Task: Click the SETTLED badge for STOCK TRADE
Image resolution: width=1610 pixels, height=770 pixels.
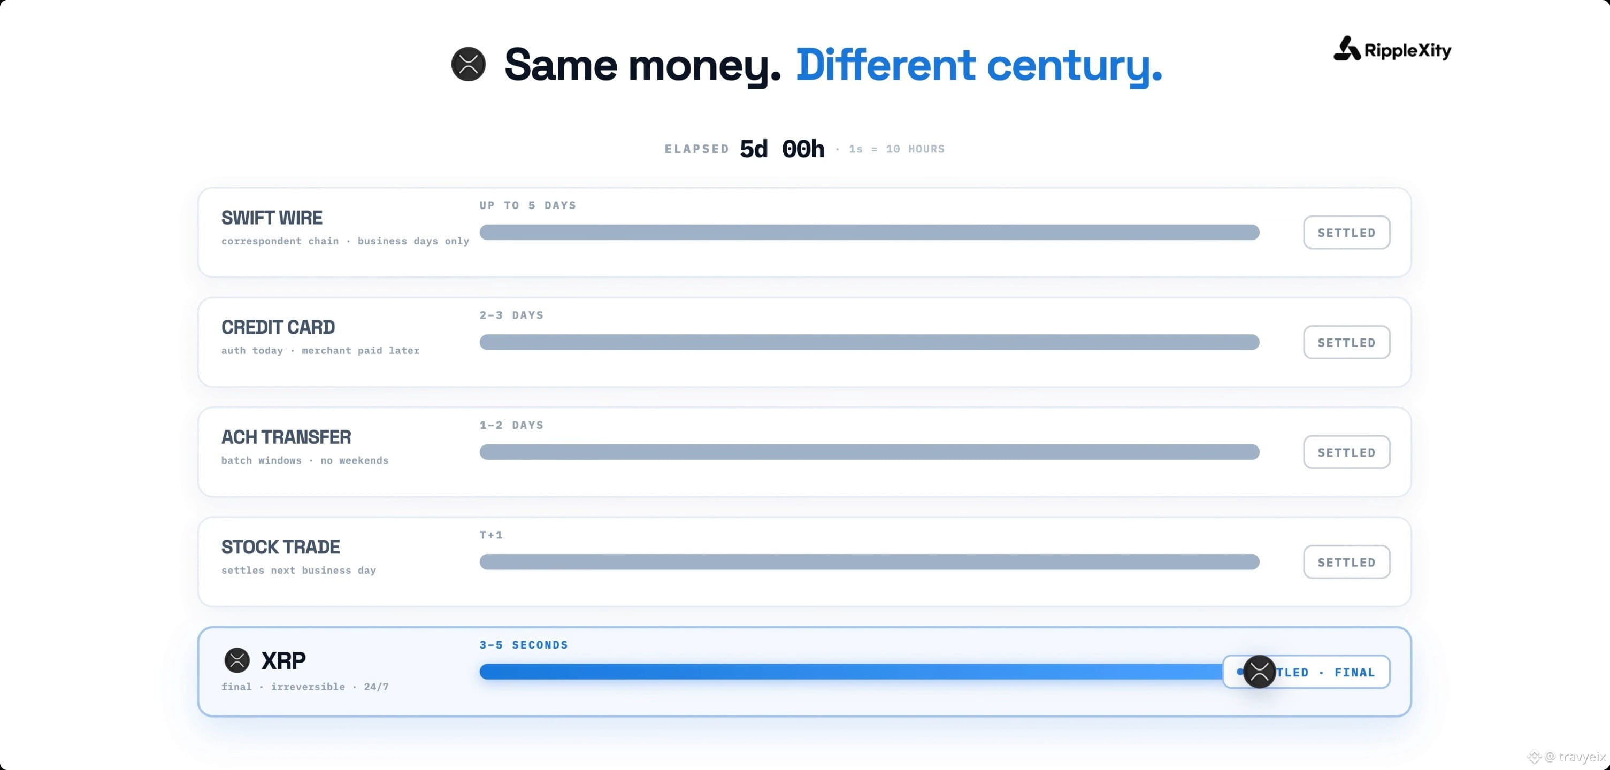Action: 1346,563
